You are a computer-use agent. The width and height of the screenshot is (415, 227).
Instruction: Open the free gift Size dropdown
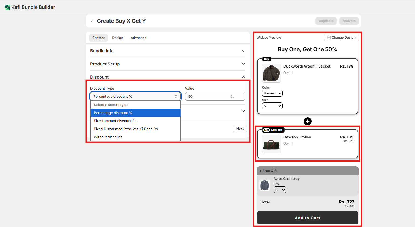280,190
